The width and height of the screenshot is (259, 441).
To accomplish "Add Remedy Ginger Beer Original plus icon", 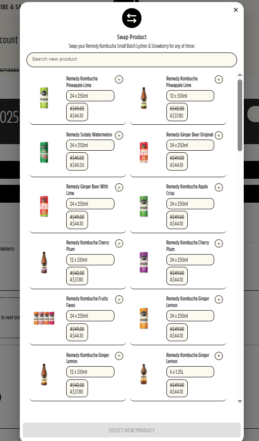I will pyautogui.click(x=219, y=135).
